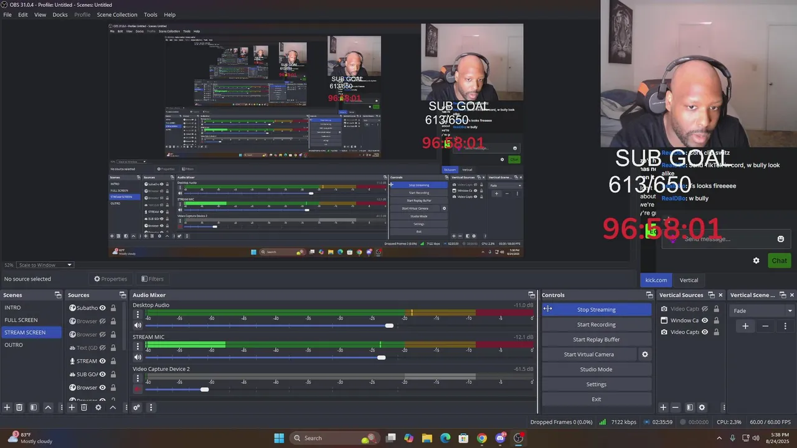The height and width of the screenshot is (448, 797).
Task: Open advanced audio properties via the double gear icon
Action: coord(137,408)
